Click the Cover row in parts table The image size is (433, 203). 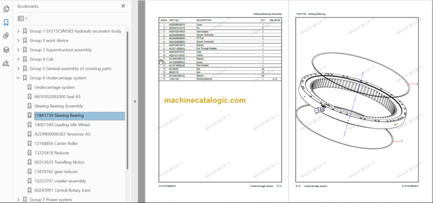pyautogui.click(x=220, y=25)
